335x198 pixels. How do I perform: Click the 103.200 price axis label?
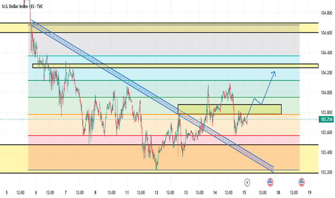(326, 172)
